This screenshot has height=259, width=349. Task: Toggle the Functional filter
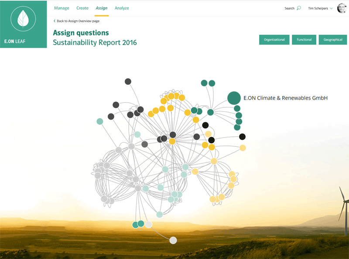pos(304,39)
